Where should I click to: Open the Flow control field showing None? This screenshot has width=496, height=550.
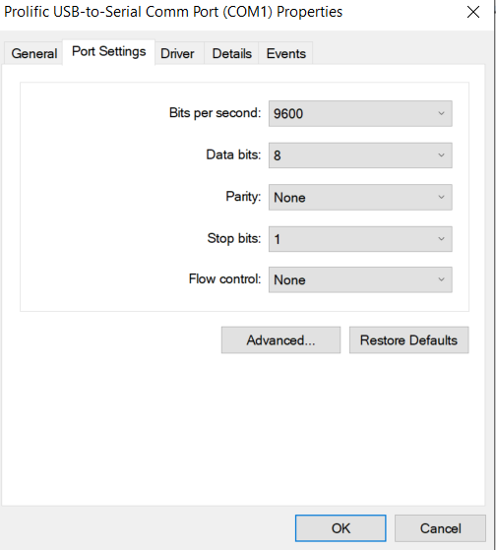click(360, 279)
